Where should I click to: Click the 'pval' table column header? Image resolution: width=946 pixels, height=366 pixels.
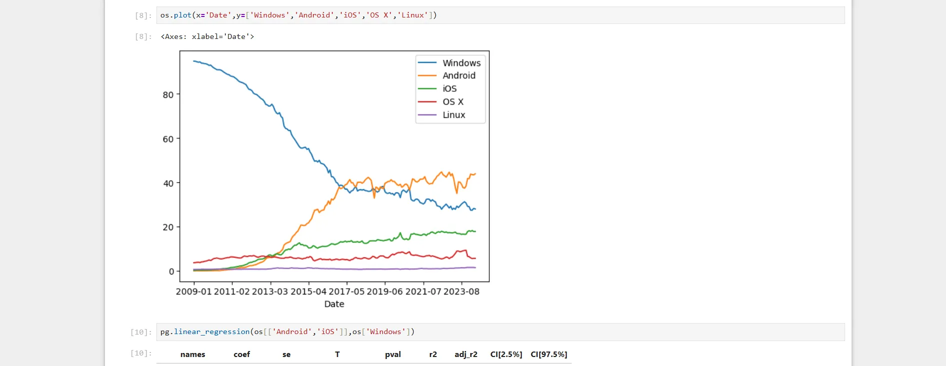coord(393,355)
